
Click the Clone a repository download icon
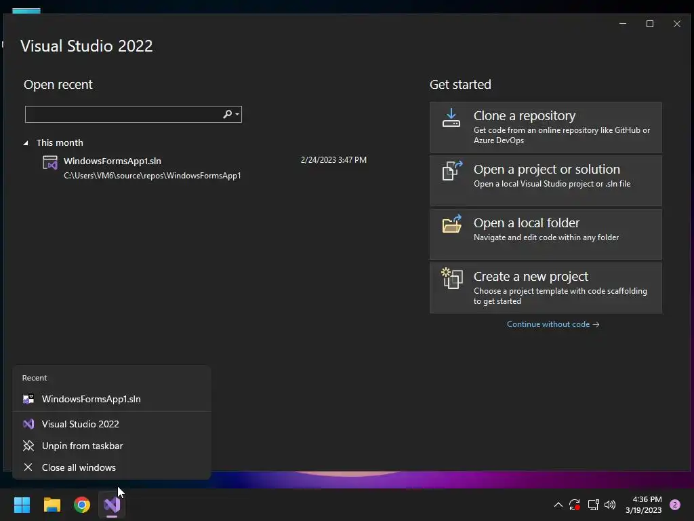pyautogui.click(x=451, y=118)
